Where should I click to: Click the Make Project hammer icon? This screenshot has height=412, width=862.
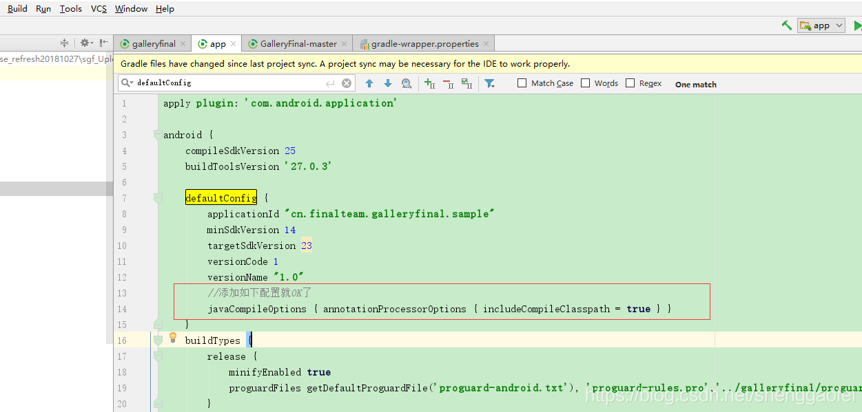tap(786, 25)
